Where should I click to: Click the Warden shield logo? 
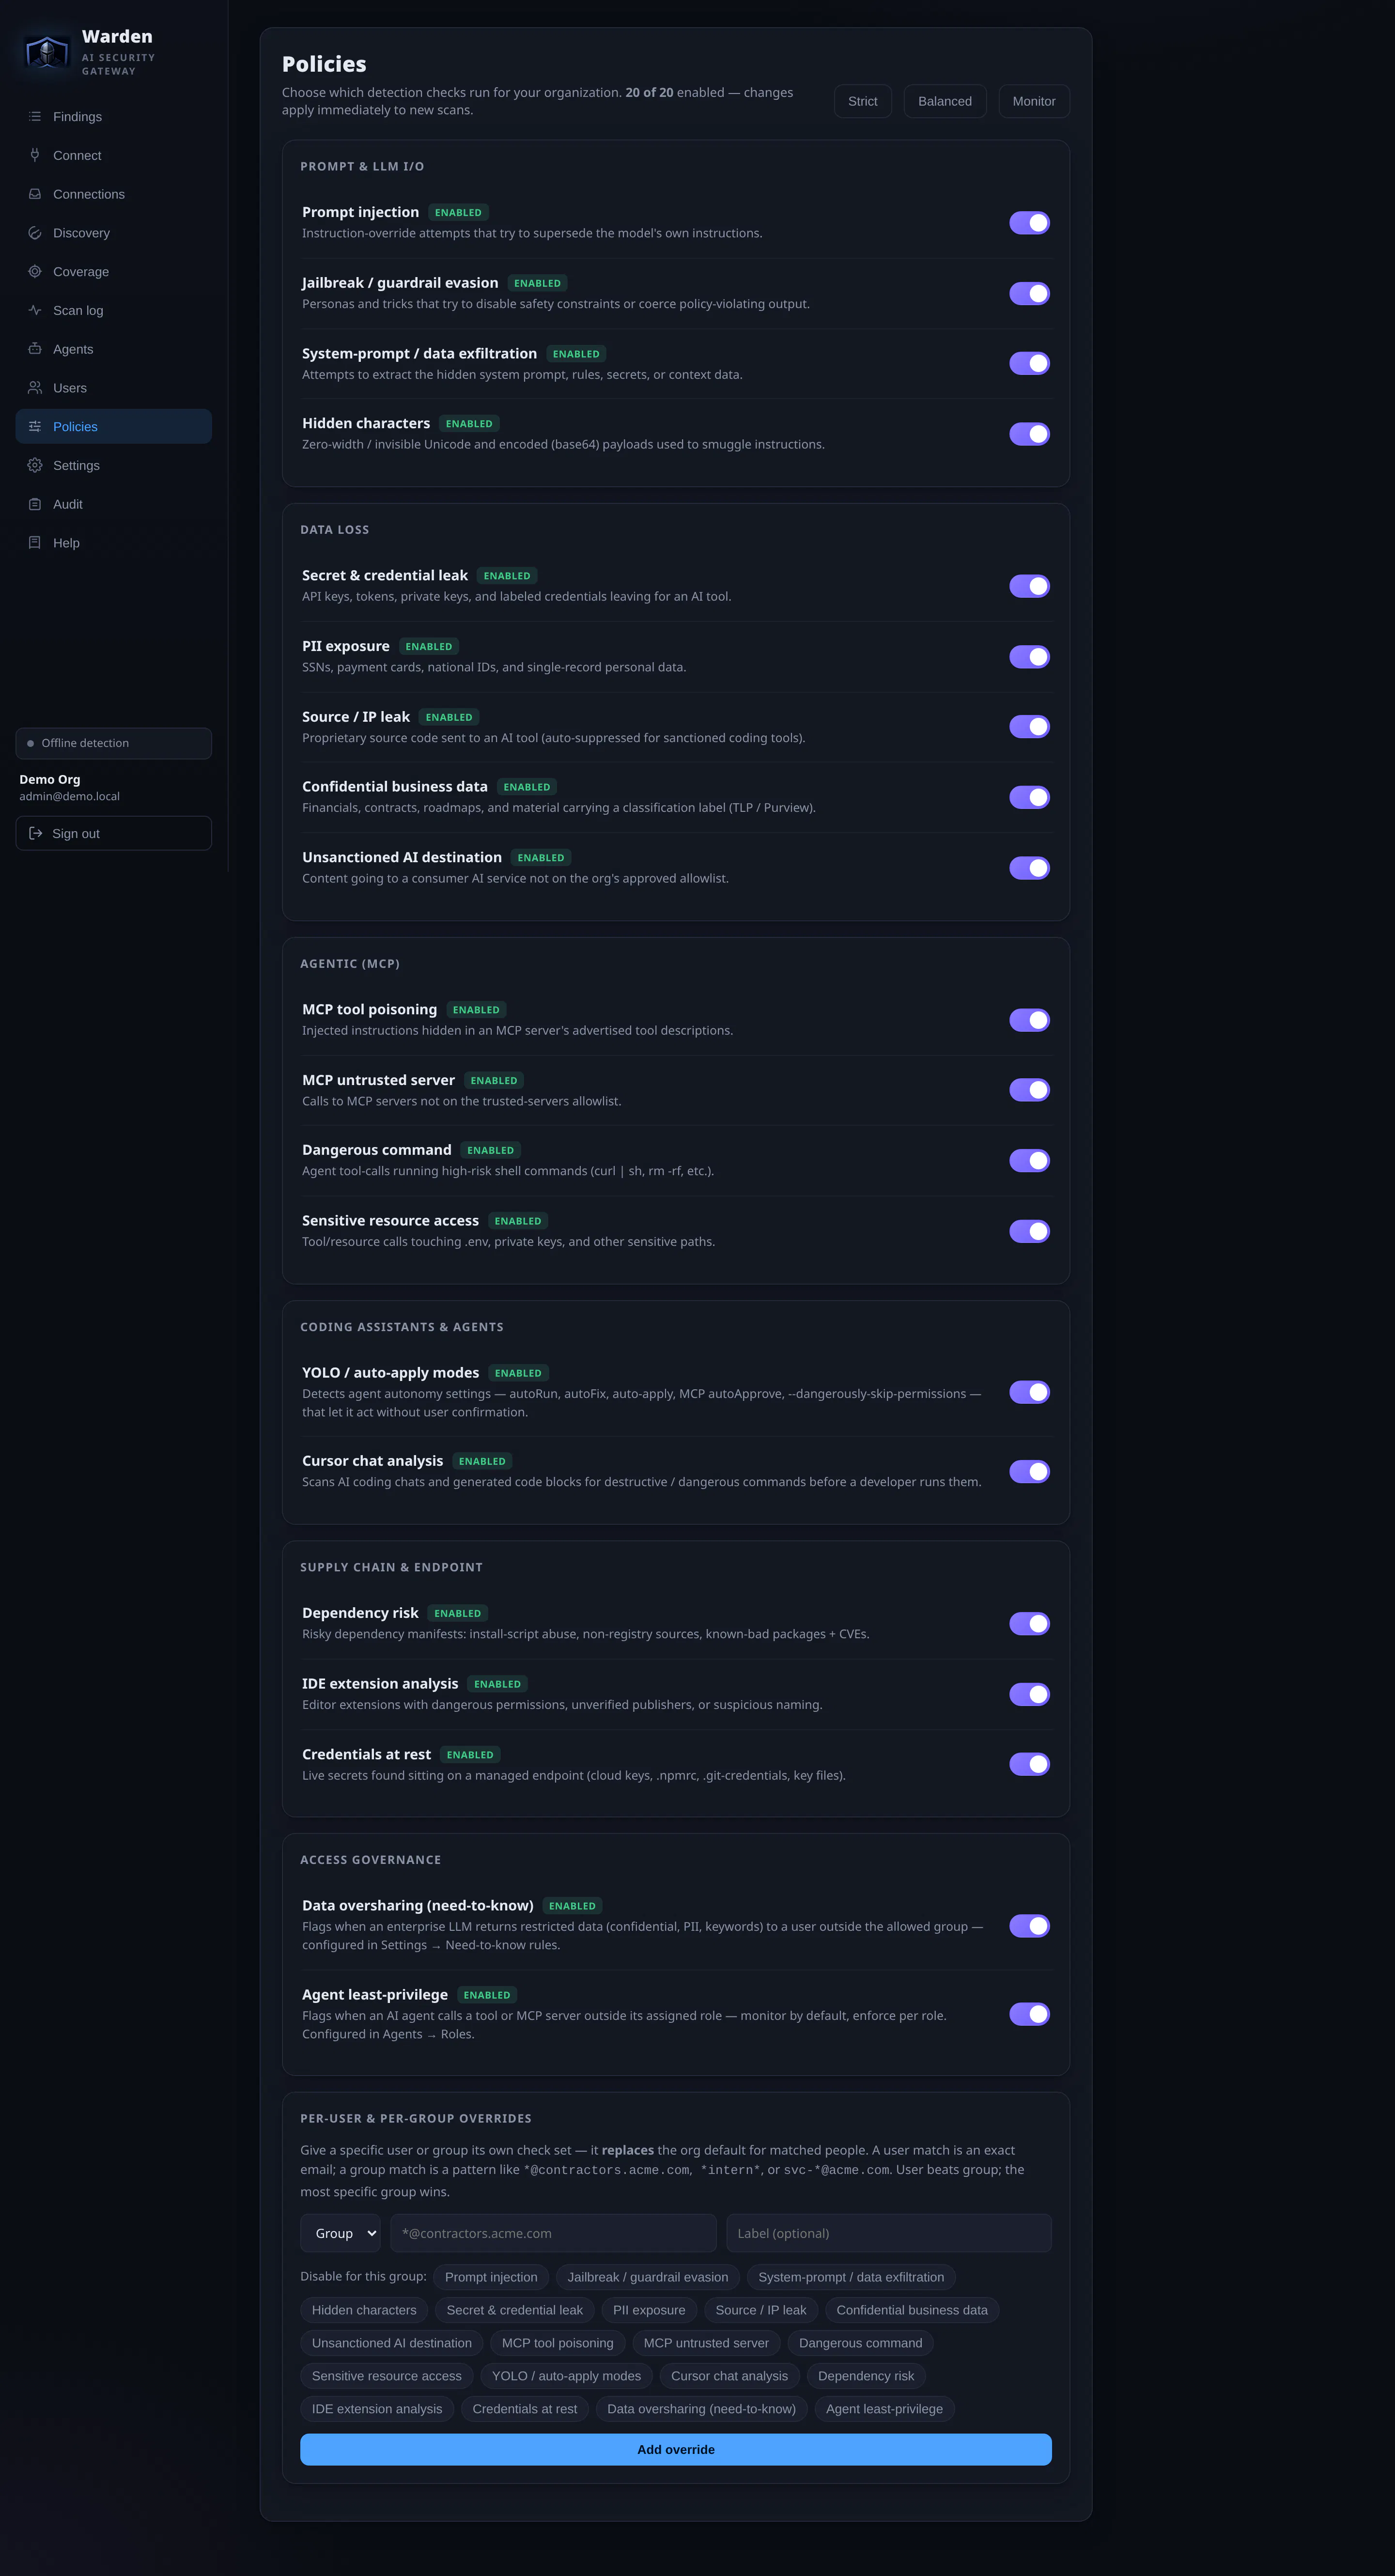pos(47,51)
